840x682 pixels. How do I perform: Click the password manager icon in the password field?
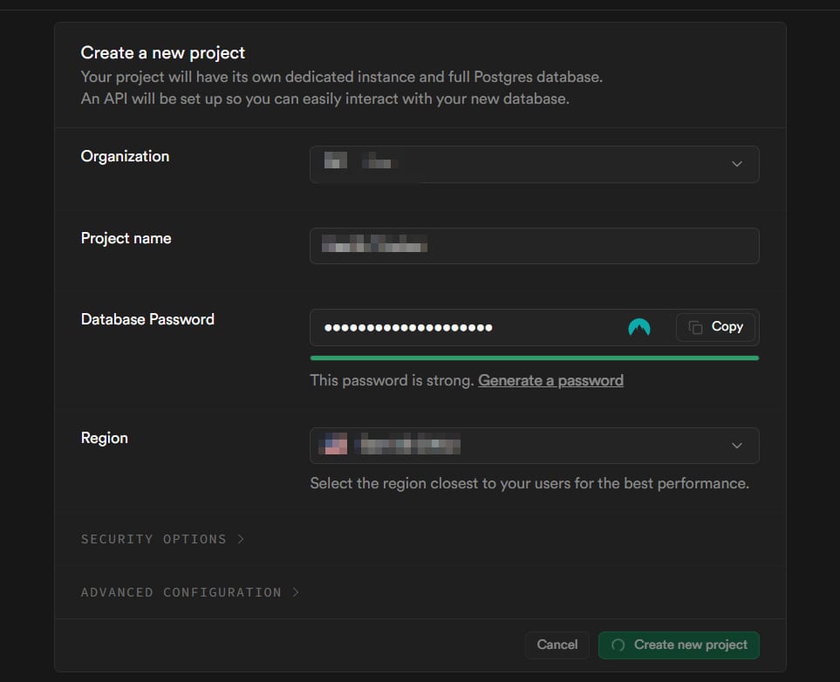coord(639,328)
